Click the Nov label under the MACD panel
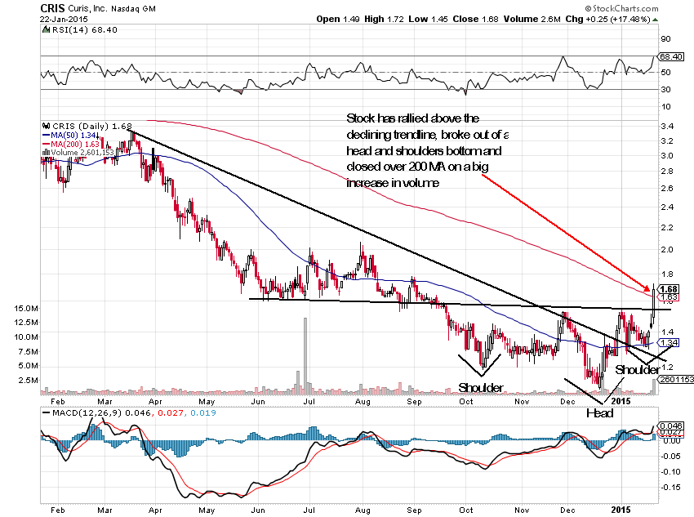The image size is (694, 517). [522, 510]
